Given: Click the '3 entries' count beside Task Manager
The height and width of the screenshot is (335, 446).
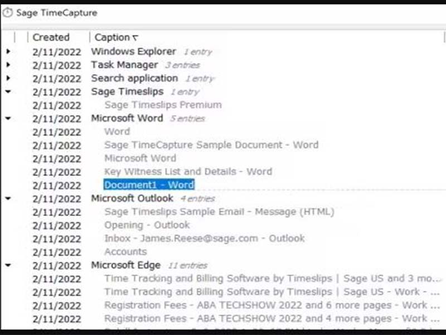Looking at the screenshot, I should click(183, 65).
